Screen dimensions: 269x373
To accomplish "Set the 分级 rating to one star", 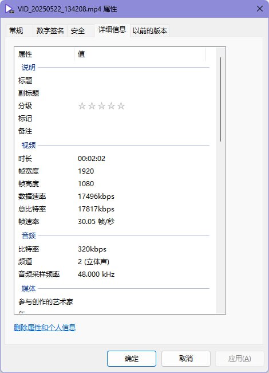I will pos(82,106).
